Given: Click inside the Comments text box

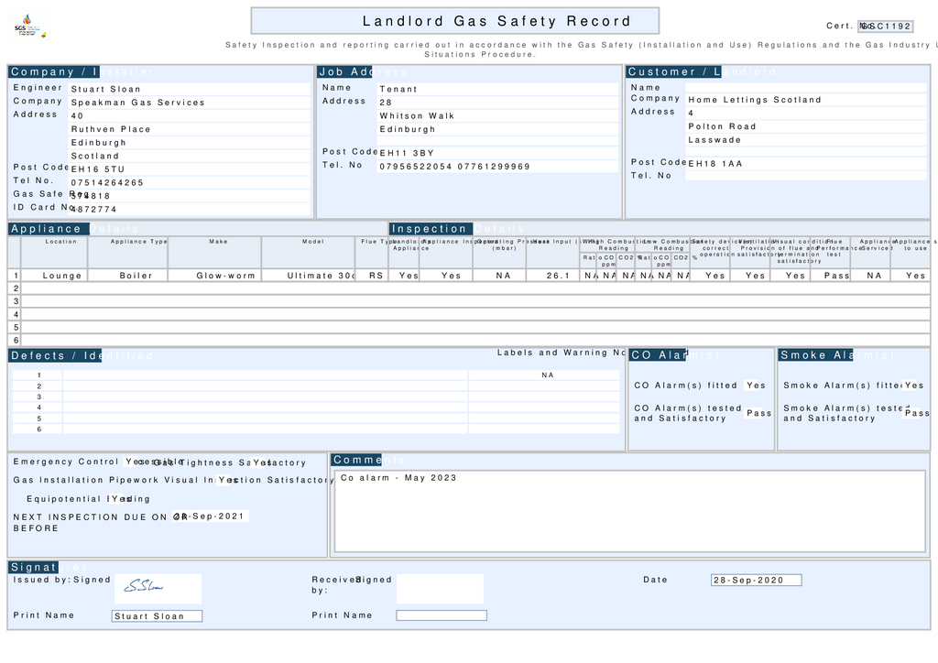Looking at the screenshot, I should pos(630,511).
